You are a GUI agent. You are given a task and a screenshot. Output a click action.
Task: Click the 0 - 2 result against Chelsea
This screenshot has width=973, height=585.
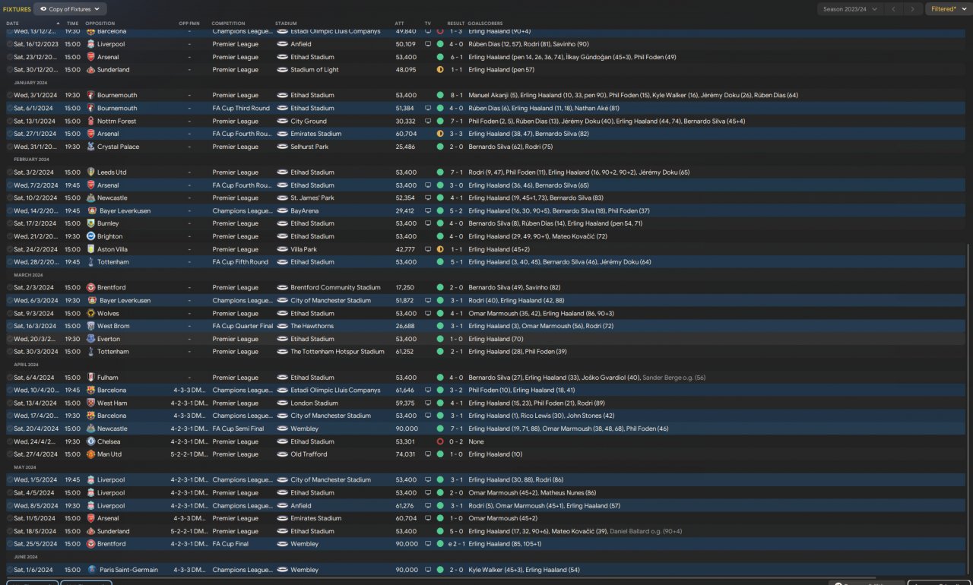(x=456, y=441)
